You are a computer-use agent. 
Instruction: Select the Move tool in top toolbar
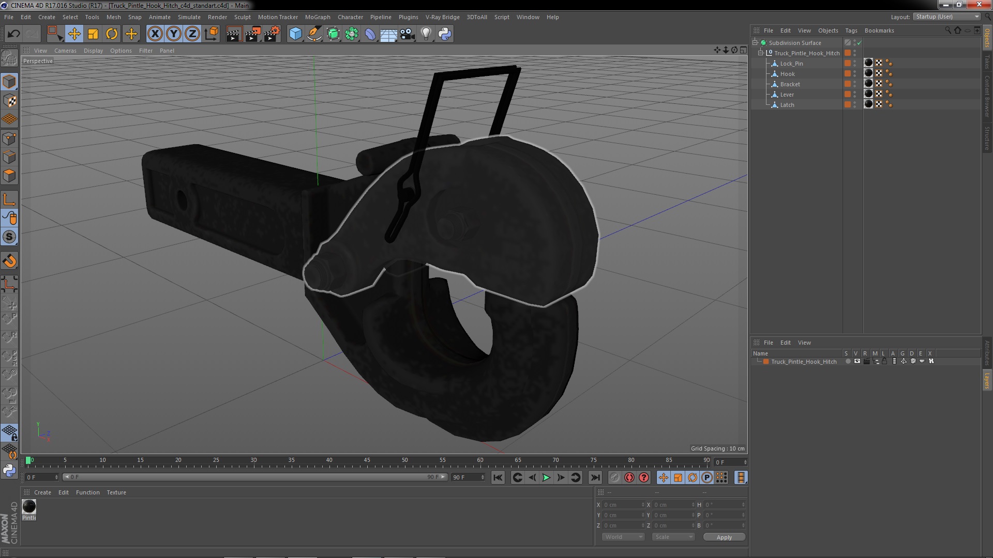(74, 34)
